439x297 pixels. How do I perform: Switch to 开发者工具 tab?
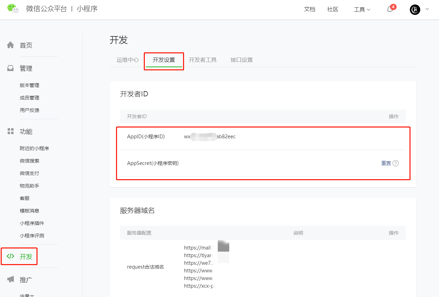(x=203, y=60)
